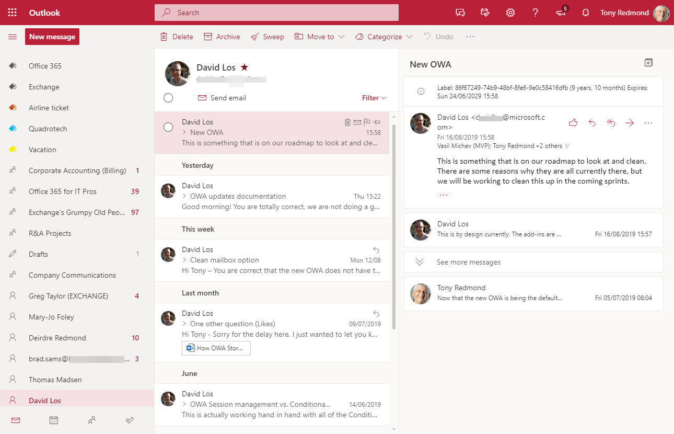Click the Delete toolbar button

point(177,37)
